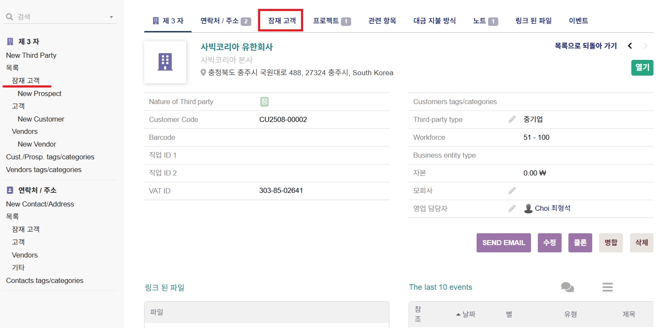
Task: Click the pencil icon next to Third-party type
Action: [512, 119]
